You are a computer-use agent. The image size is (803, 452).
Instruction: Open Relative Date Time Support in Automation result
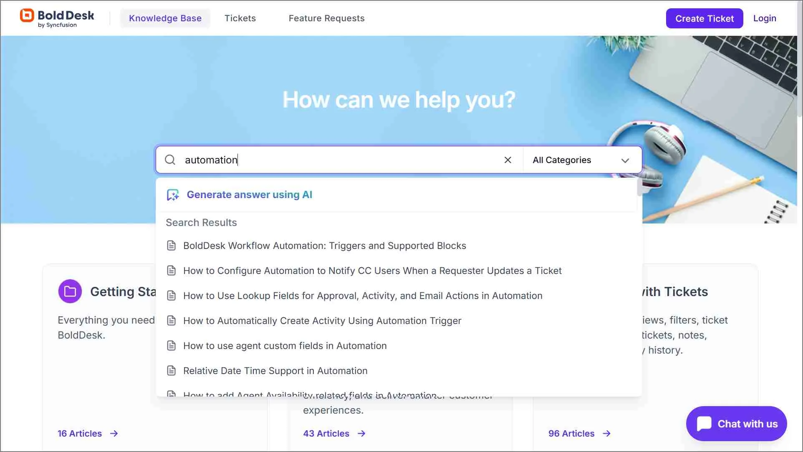[275, 371]
